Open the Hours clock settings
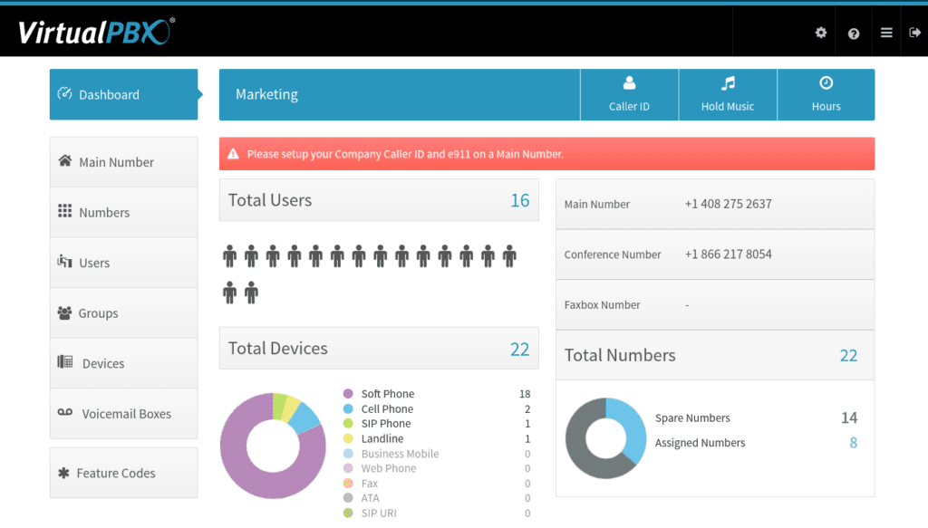928x528 pixels. click(x=826, y=94)
